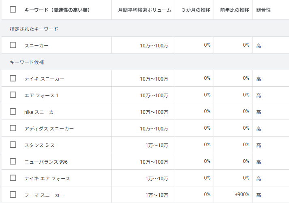Image resolution: width=289 pixels, height=203 pixels.
Task: Sort by キーワード（関連性の高い順）column header
Action: [57, 10]
